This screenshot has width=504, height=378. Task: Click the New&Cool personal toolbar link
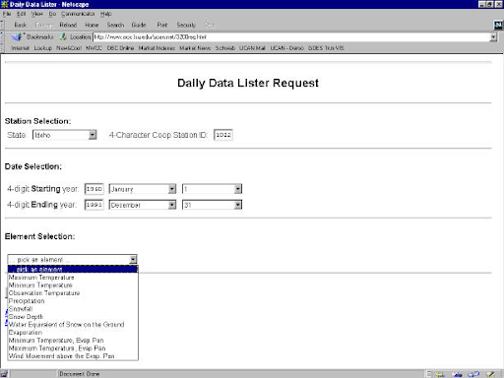[x=69, y=48]
